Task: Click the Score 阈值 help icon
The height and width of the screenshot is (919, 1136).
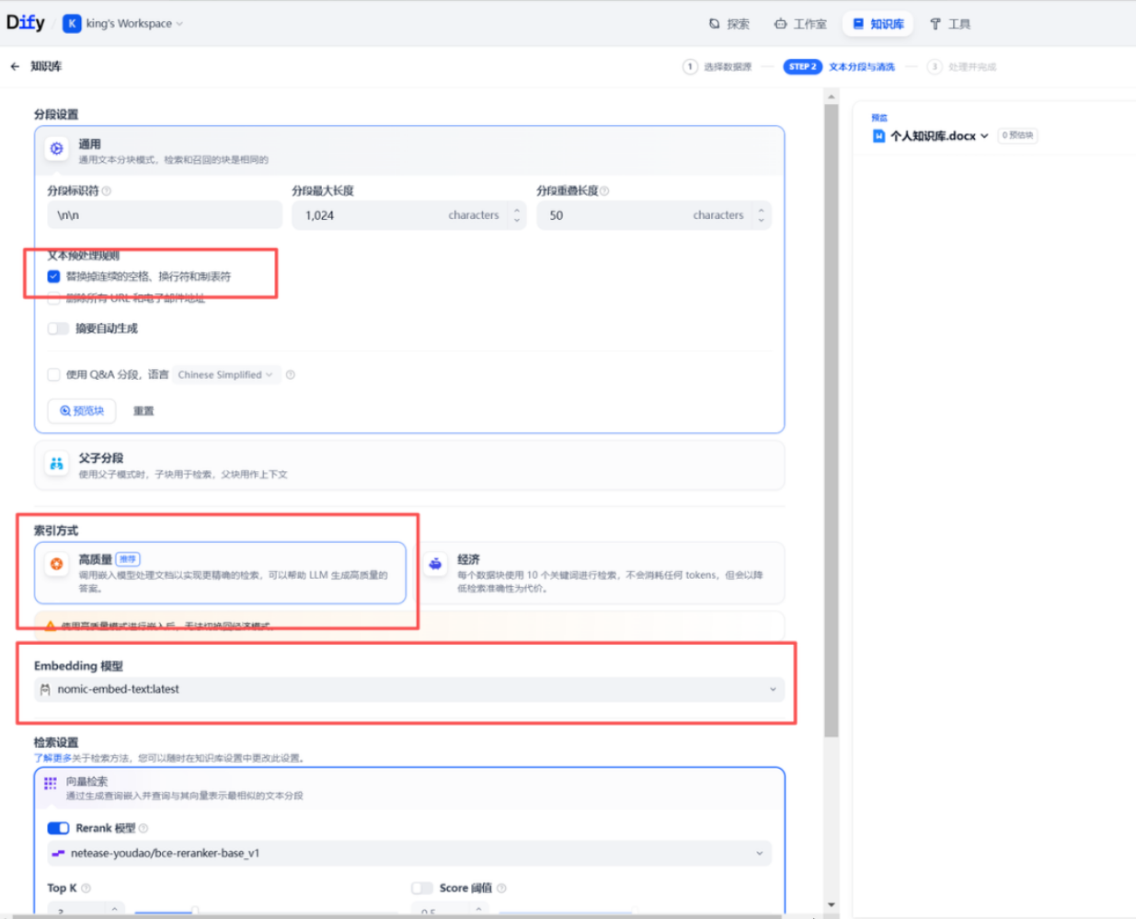Action: (501, 888)
